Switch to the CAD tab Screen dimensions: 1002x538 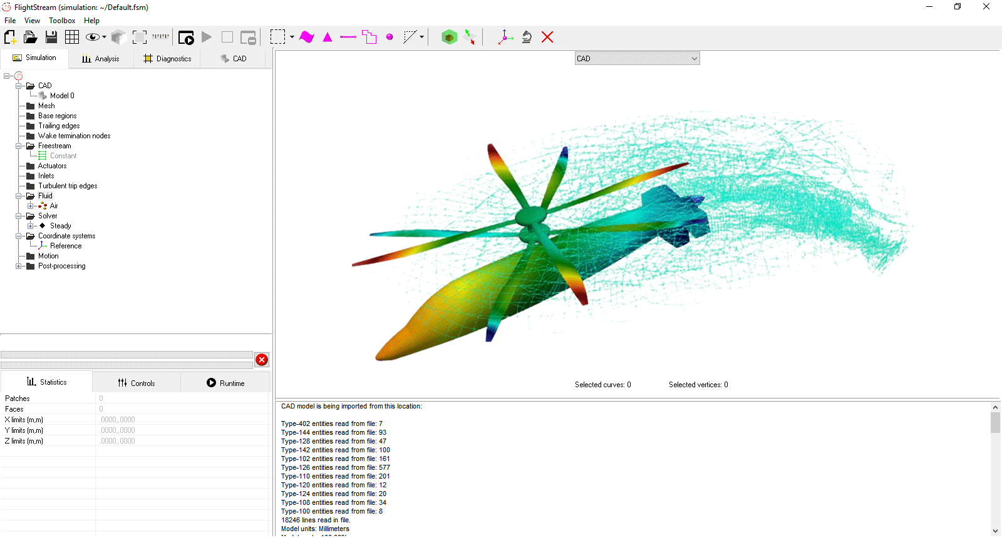(233, 59)
